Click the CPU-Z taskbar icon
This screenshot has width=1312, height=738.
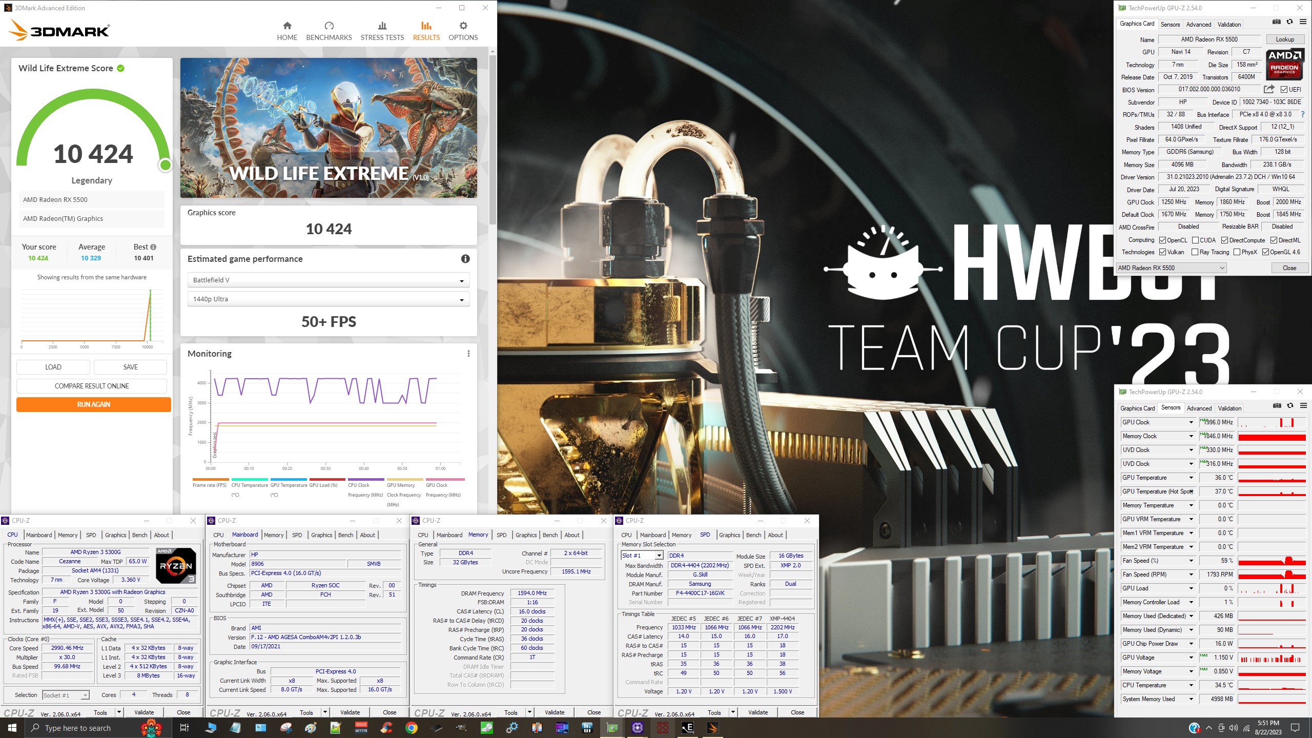638,728
